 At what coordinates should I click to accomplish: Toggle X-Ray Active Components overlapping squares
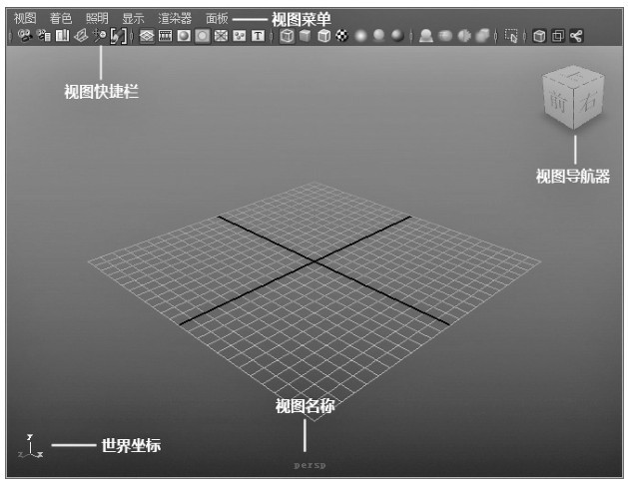click(558, 36)
